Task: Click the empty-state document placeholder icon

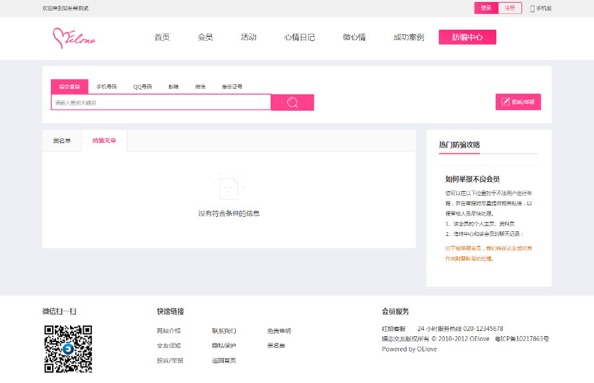Action: point(230,188)
